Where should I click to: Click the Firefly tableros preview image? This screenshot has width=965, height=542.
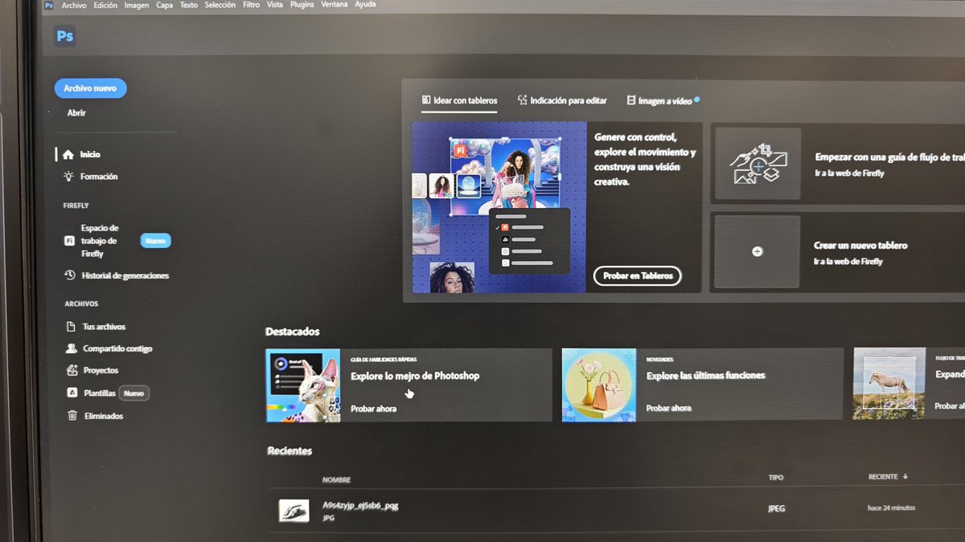point(499,208)
